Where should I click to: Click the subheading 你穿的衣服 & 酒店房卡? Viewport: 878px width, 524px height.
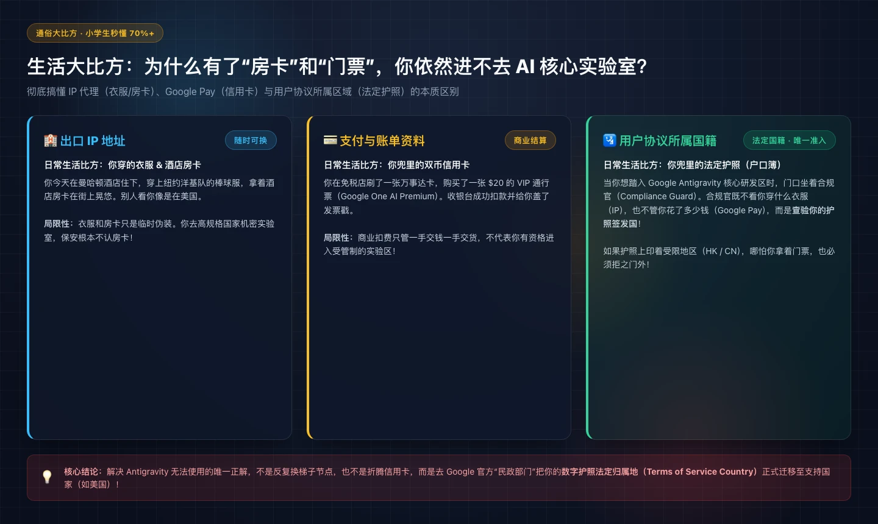click(x=154, y=165)
